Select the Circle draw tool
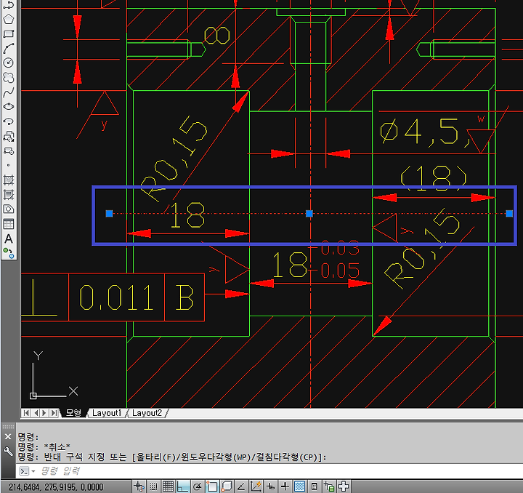 [x=8, y=63]
